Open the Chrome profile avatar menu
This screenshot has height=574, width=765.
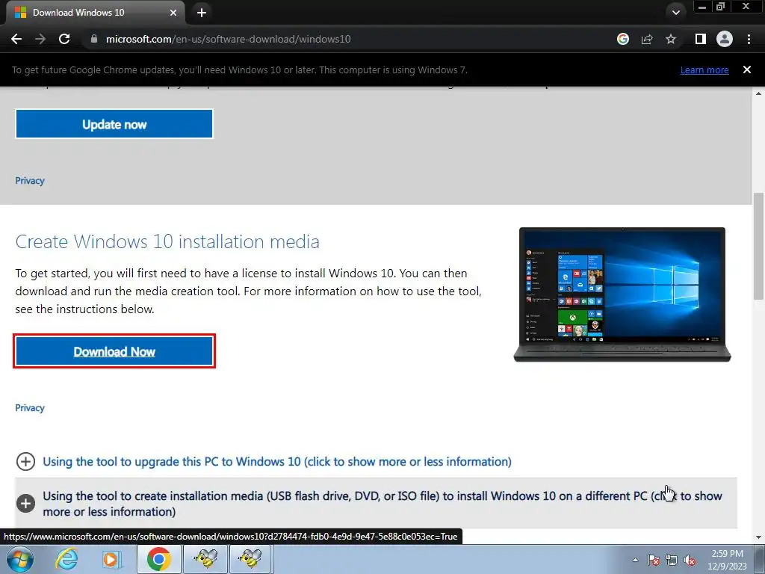[725, 39]
